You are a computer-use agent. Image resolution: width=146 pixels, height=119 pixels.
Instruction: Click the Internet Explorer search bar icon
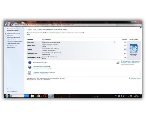pyautogui.click(x=11, y=96)
